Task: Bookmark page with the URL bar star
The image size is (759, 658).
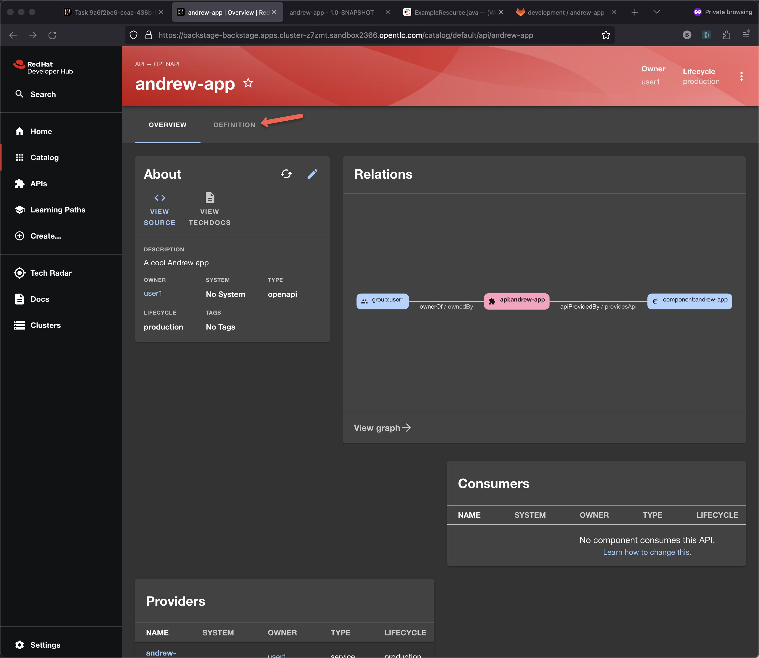Action: pos(606,35)
